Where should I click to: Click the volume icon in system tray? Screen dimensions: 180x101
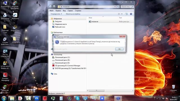point(163,98)
